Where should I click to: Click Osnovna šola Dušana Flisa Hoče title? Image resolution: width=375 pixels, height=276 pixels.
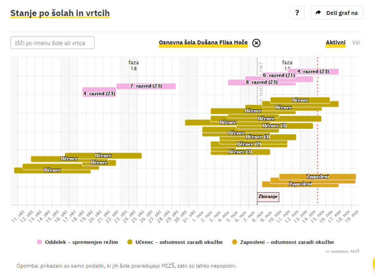coord(203,42)
